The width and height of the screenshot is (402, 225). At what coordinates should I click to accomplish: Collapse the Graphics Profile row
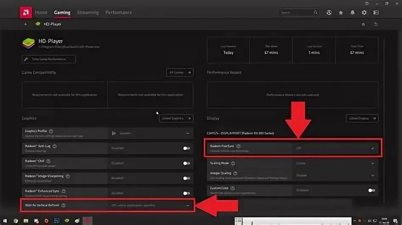click(x=187, y=133)
